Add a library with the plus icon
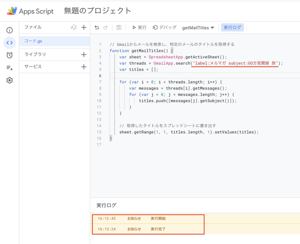300x244 pixels. tap(84, 54)
